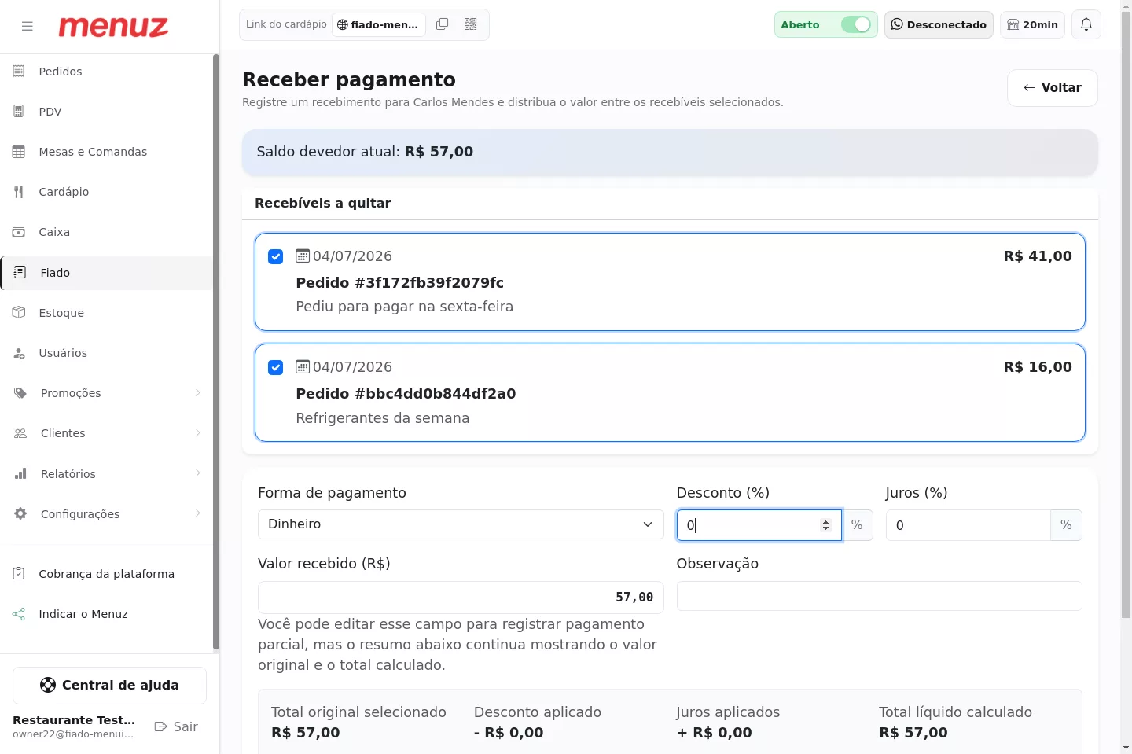This screenshot has width=1132, height=754.
Task: Click the Recebíveis a quitar heading
Action: click(322, 204)
